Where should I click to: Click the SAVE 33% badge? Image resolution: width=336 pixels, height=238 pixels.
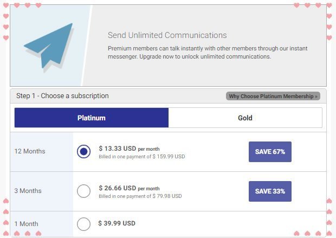(x=270, y=191)
